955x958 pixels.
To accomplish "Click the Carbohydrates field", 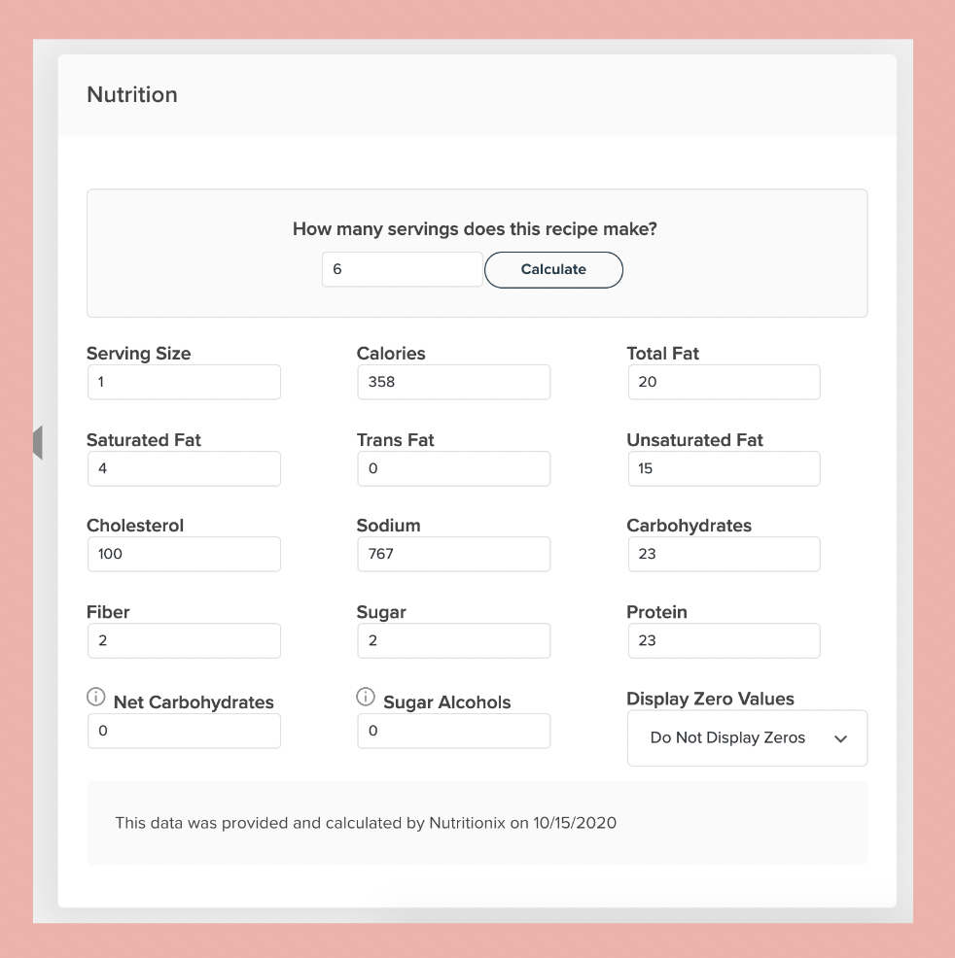I will click(723, 554).
